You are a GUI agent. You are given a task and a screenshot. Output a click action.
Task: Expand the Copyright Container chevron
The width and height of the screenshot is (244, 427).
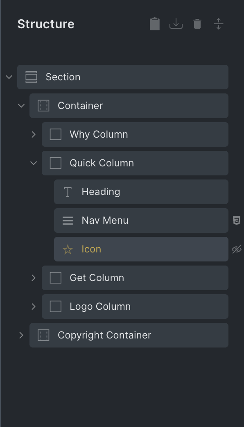(21, 335)
